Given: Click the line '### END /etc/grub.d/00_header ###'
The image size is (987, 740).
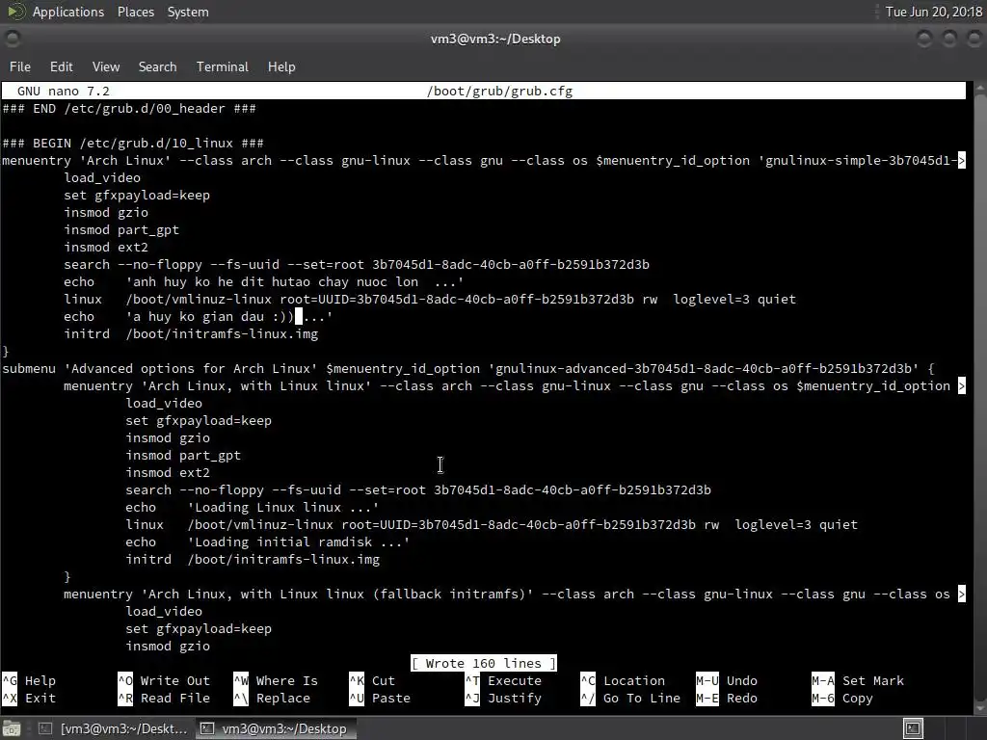Looking at the screenshot, I should point(129,108).
